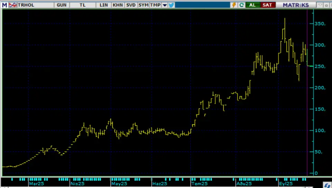Toggle the LIN scale button
Screen dimensions: 332x188
click(x=104, y=5)
